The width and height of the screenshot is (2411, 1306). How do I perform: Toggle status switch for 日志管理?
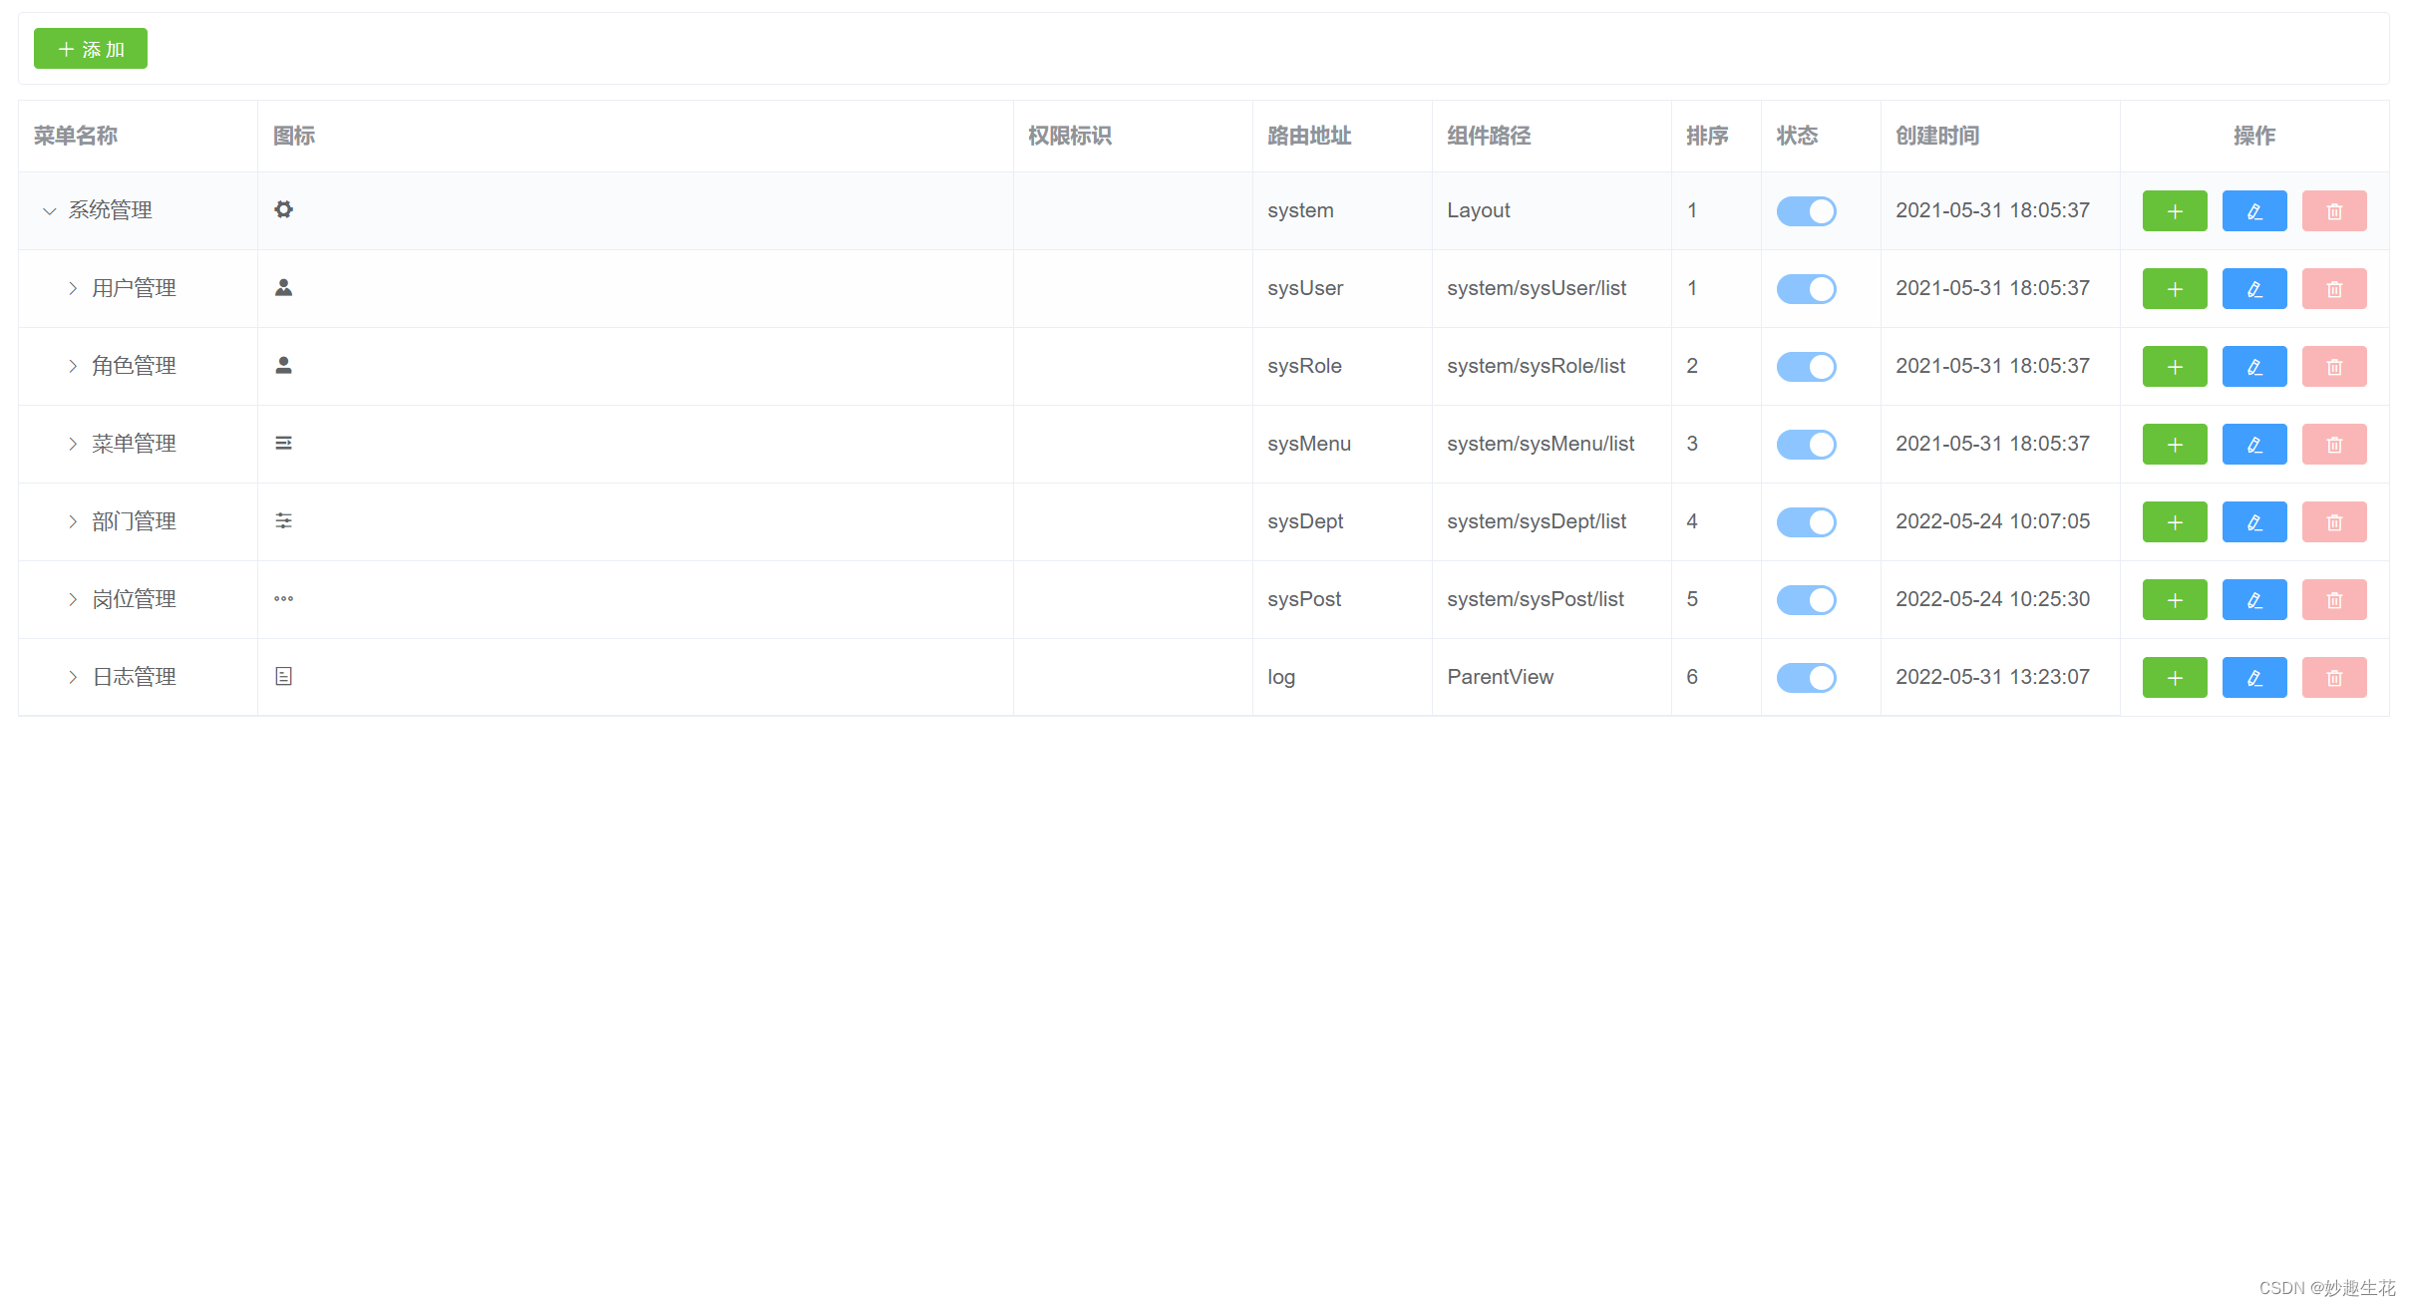[1806, 678]
